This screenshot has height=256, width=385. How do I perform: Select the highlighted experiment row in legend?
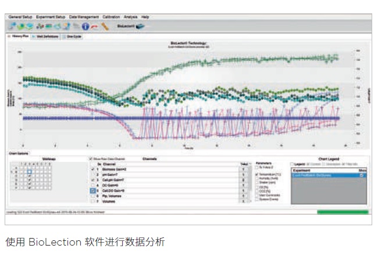pos(329,175)
